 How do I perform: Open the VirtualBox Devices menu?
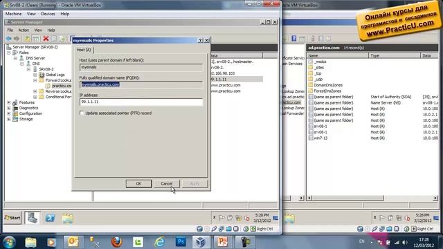click(x=48, y=14)
